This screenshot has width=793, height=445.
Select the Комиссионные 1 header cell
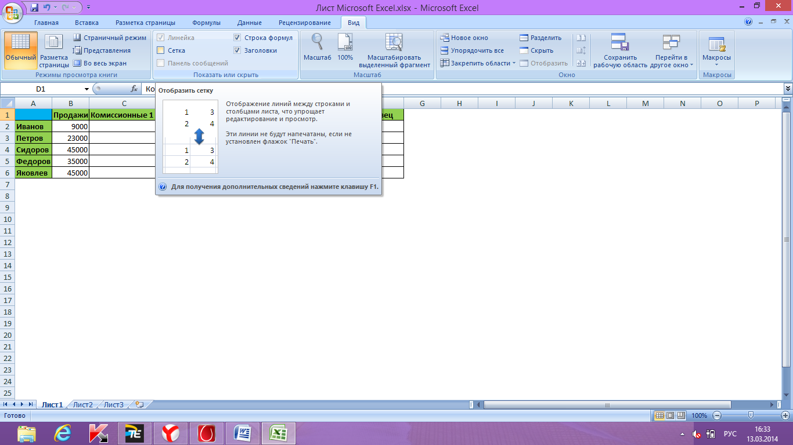(x=122, y=115)
